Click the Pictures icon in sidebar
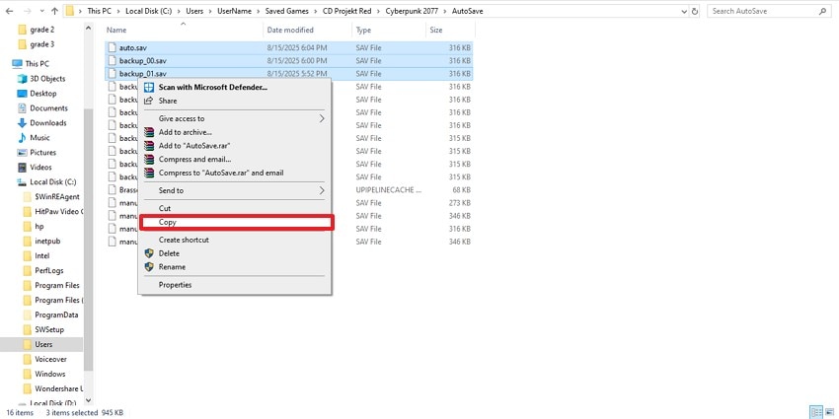The width and height of the screenshot is (839, 419). click(22, 152)
